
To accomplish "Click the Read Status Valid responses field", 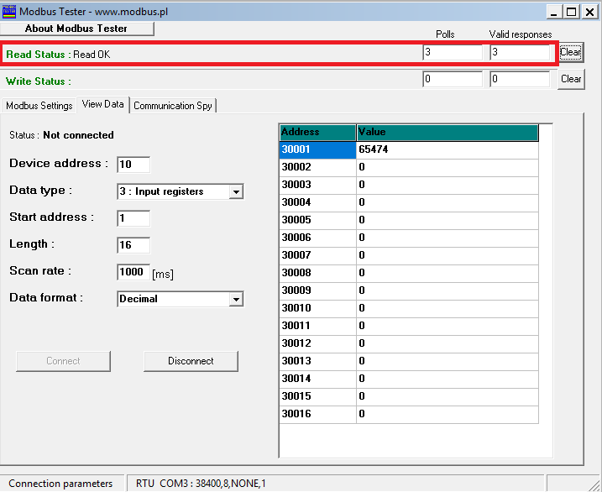I will (520, 52).
